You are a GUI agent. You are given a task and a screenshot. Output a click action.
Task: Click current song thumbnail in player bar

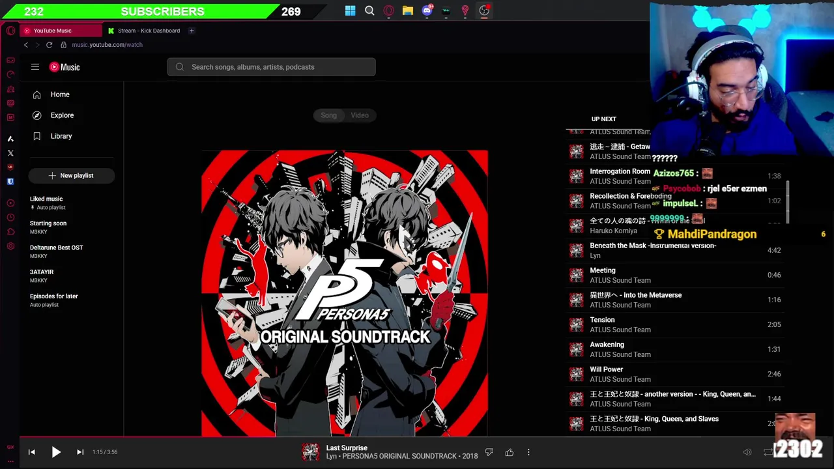click(x=311, y=452)
